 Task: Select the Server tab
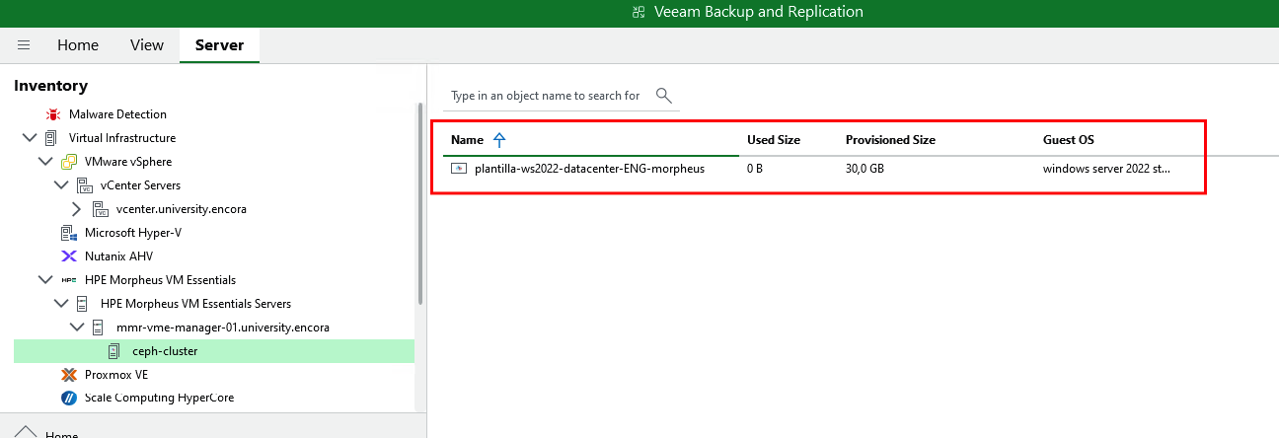219,45
